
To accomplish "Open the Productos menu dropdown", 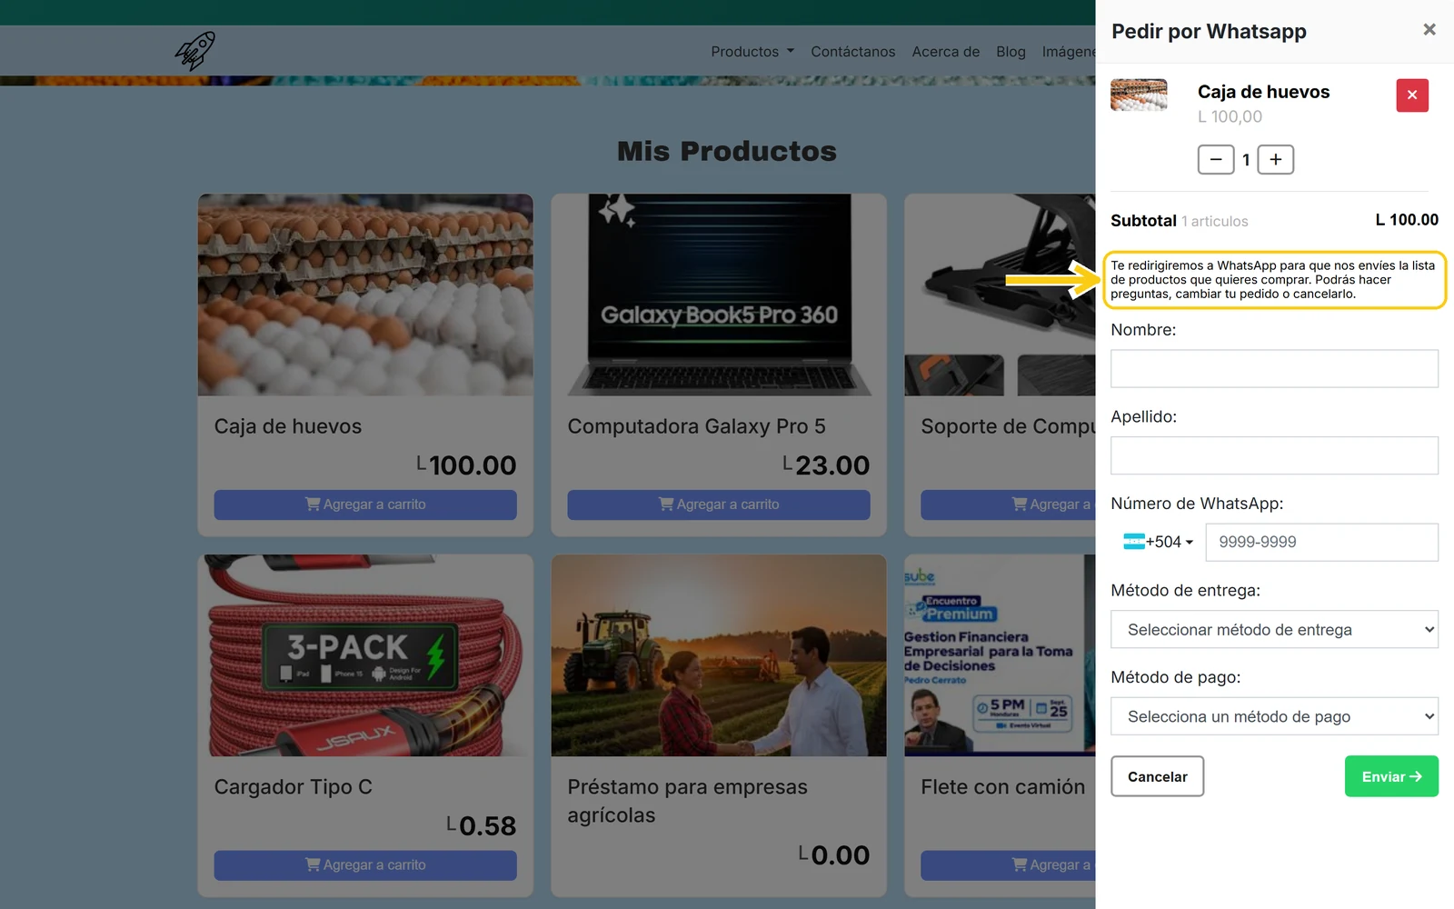I will pyautogui.click(x=752, y=52).
